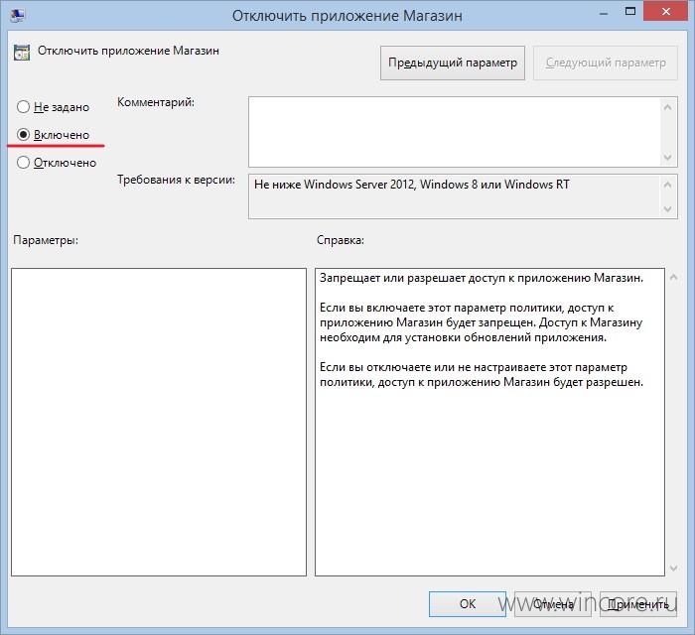The height and width of the screenshot is (635, 695).
Task: Close the "Отключить приложение Магазин" dialog
Action: pyautogui.click(x=666, y=12)
